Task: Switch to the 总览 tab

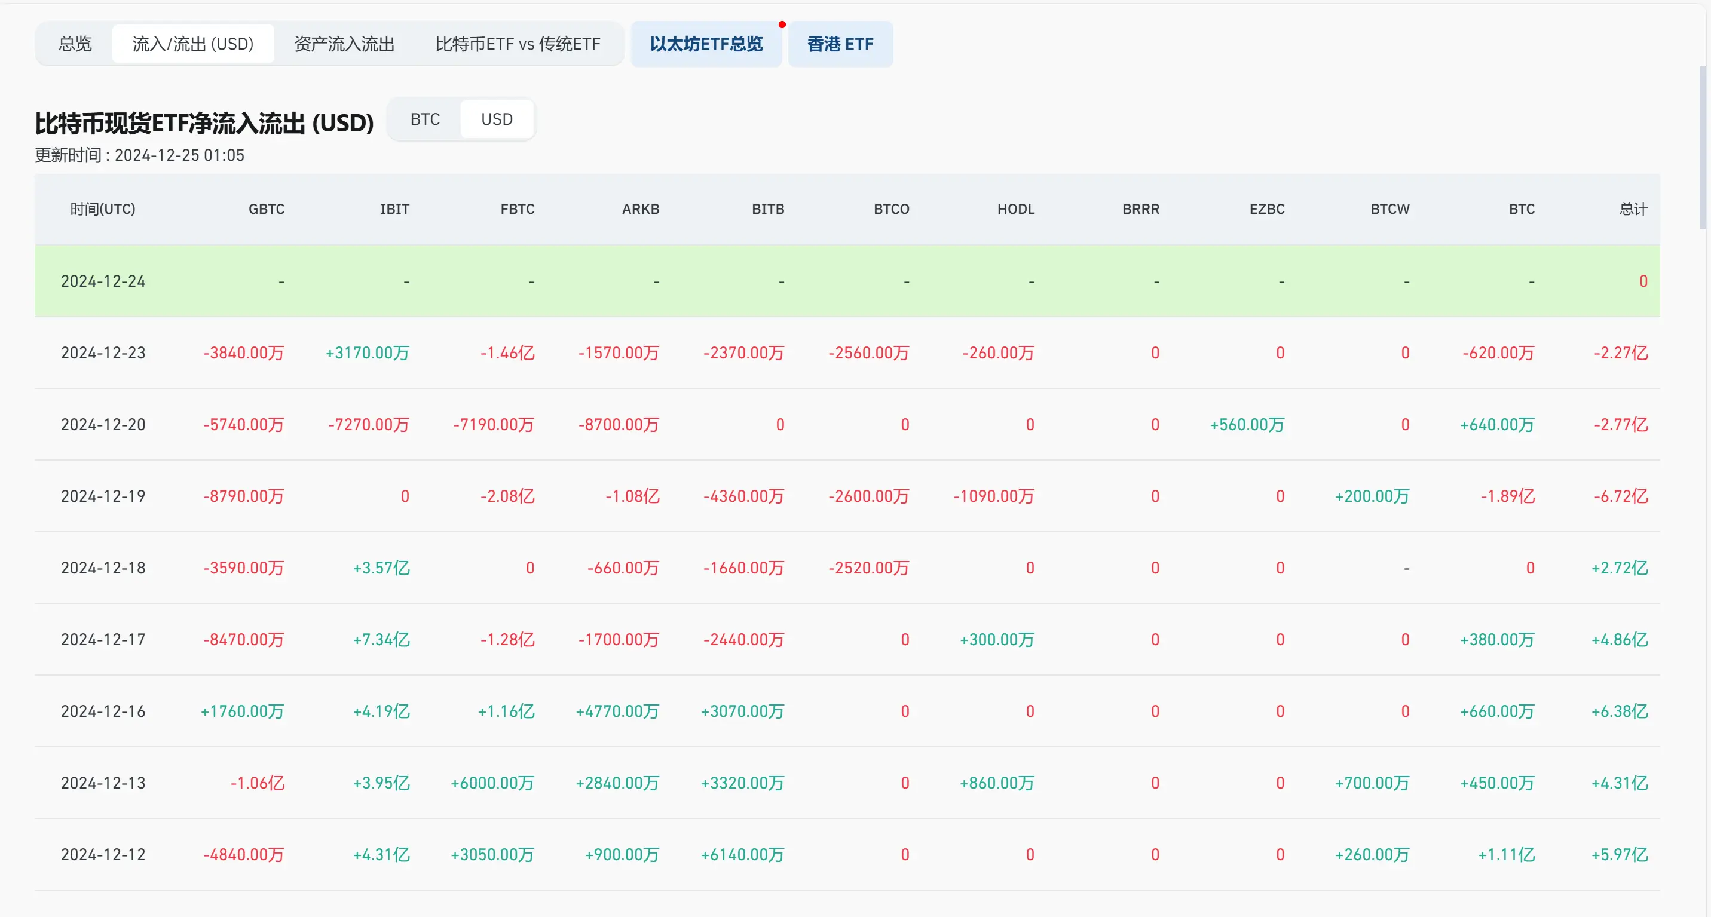Action: coord(75,44)
